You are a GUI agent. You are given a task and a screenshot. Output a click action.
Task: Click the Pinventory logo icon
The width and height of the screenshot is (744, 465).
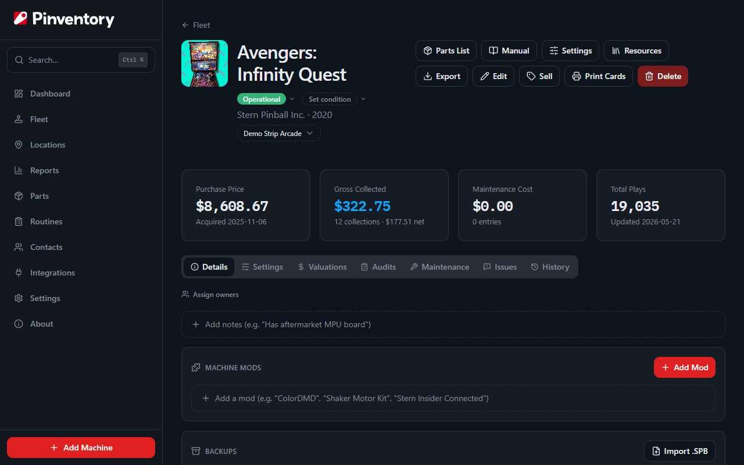click(20, 19)
